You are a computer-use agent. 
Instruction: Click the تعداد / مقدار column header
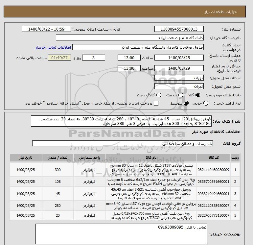click(58, 158)
